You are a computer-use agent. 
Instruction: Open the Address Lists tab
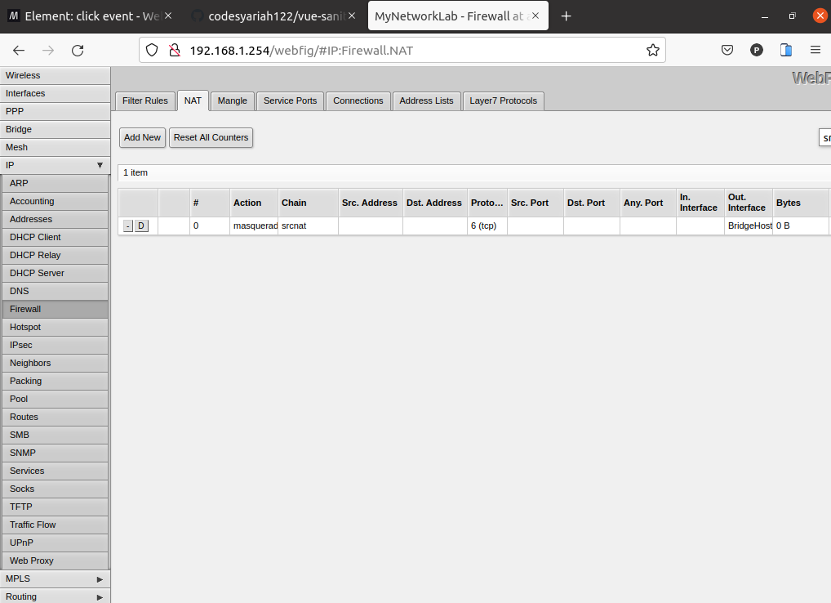tap(427, 100)
